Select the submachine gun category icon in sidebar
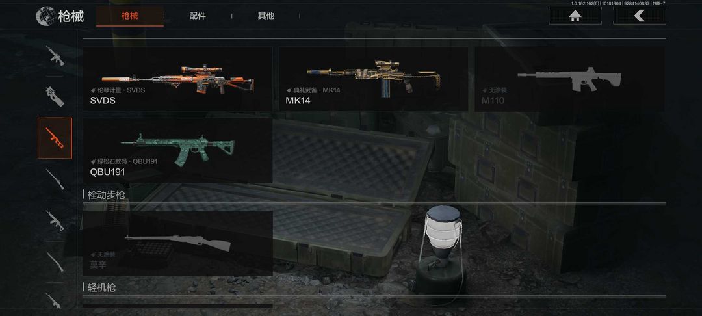This screenshot has height=316, width=702. click(55, 96)
